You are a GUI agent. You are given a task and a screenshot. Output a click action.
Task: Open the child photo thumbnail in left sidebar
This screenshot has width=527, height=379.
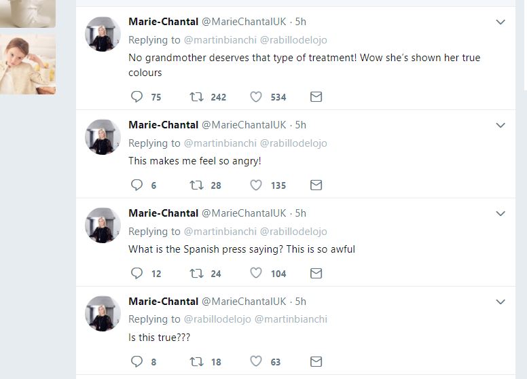[x=28, y=65]
